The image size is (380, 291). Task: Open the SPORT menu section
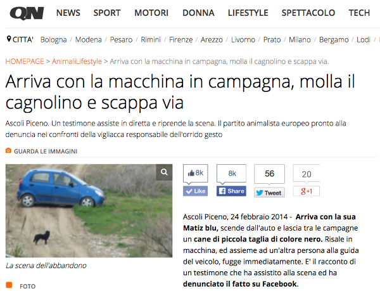(107, 13)
